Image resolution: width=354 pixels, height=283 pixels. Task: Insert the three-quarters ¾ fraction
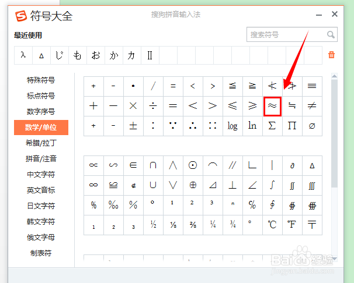tap(232, 225)
